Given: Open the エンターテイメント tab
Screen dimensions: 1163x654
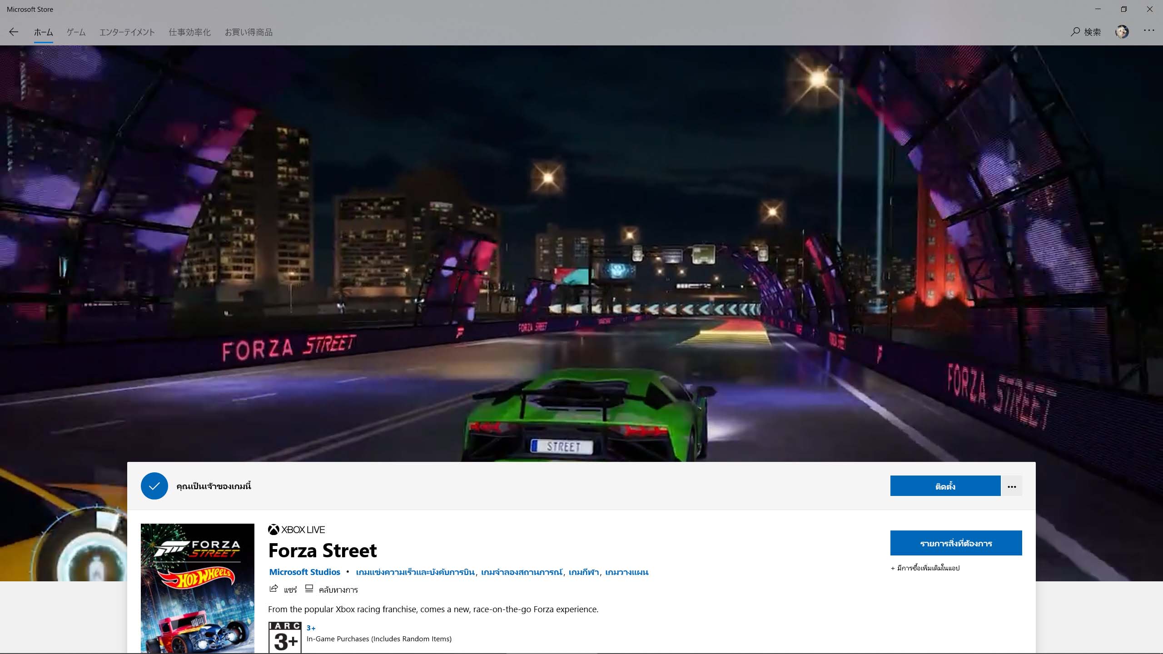Looking at the screenshot, I should coord(127,32).
